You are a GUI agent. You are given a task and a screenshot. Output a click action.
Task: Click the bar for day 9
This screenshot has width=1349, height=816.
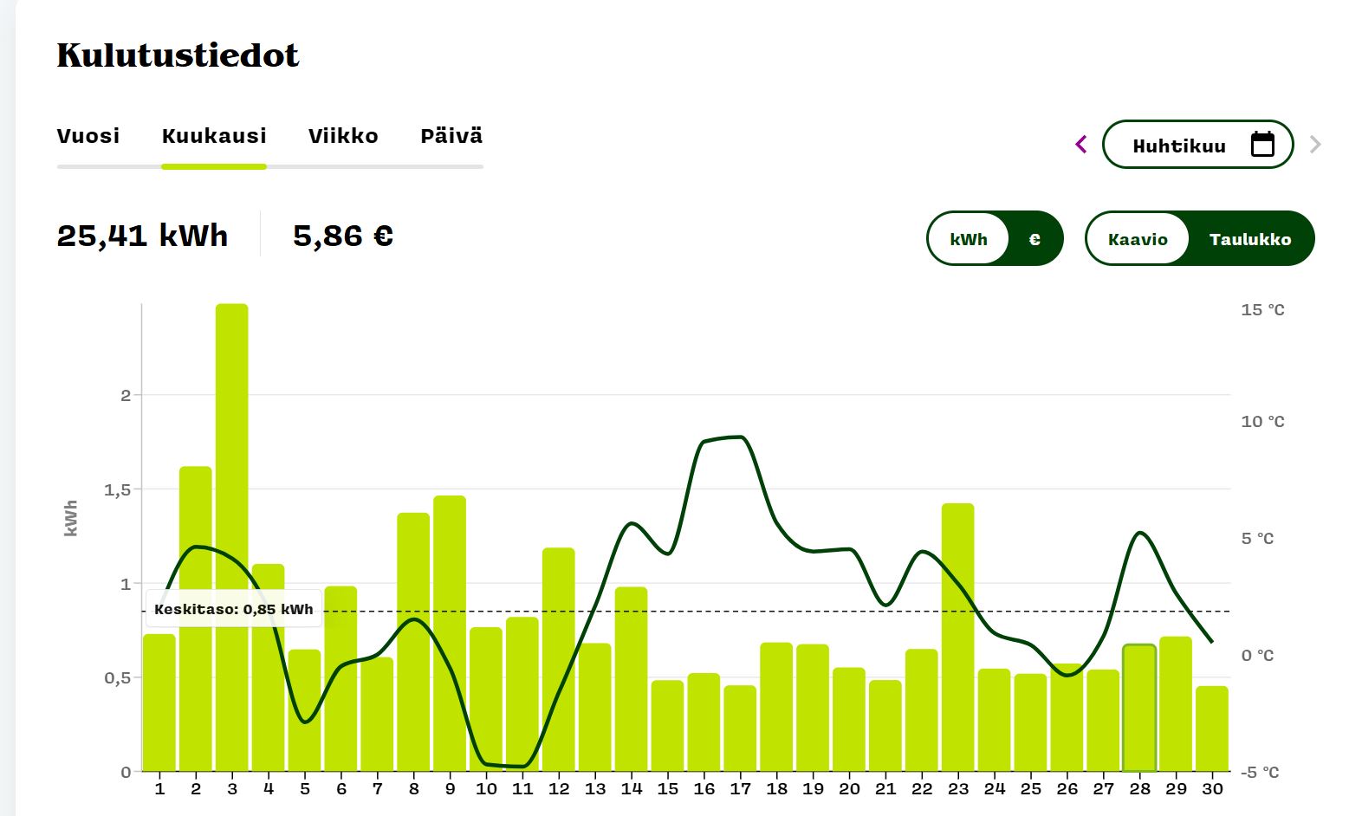(x=450, y=632)
